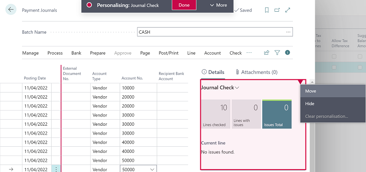
Task: Click the Account Type column header
Action: (x=99, y=76)
